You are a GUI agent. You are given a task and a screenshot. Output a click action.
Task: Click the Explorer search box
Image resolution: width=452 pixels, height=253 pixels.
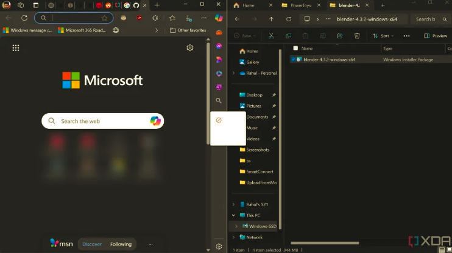[x=431, y=19]
